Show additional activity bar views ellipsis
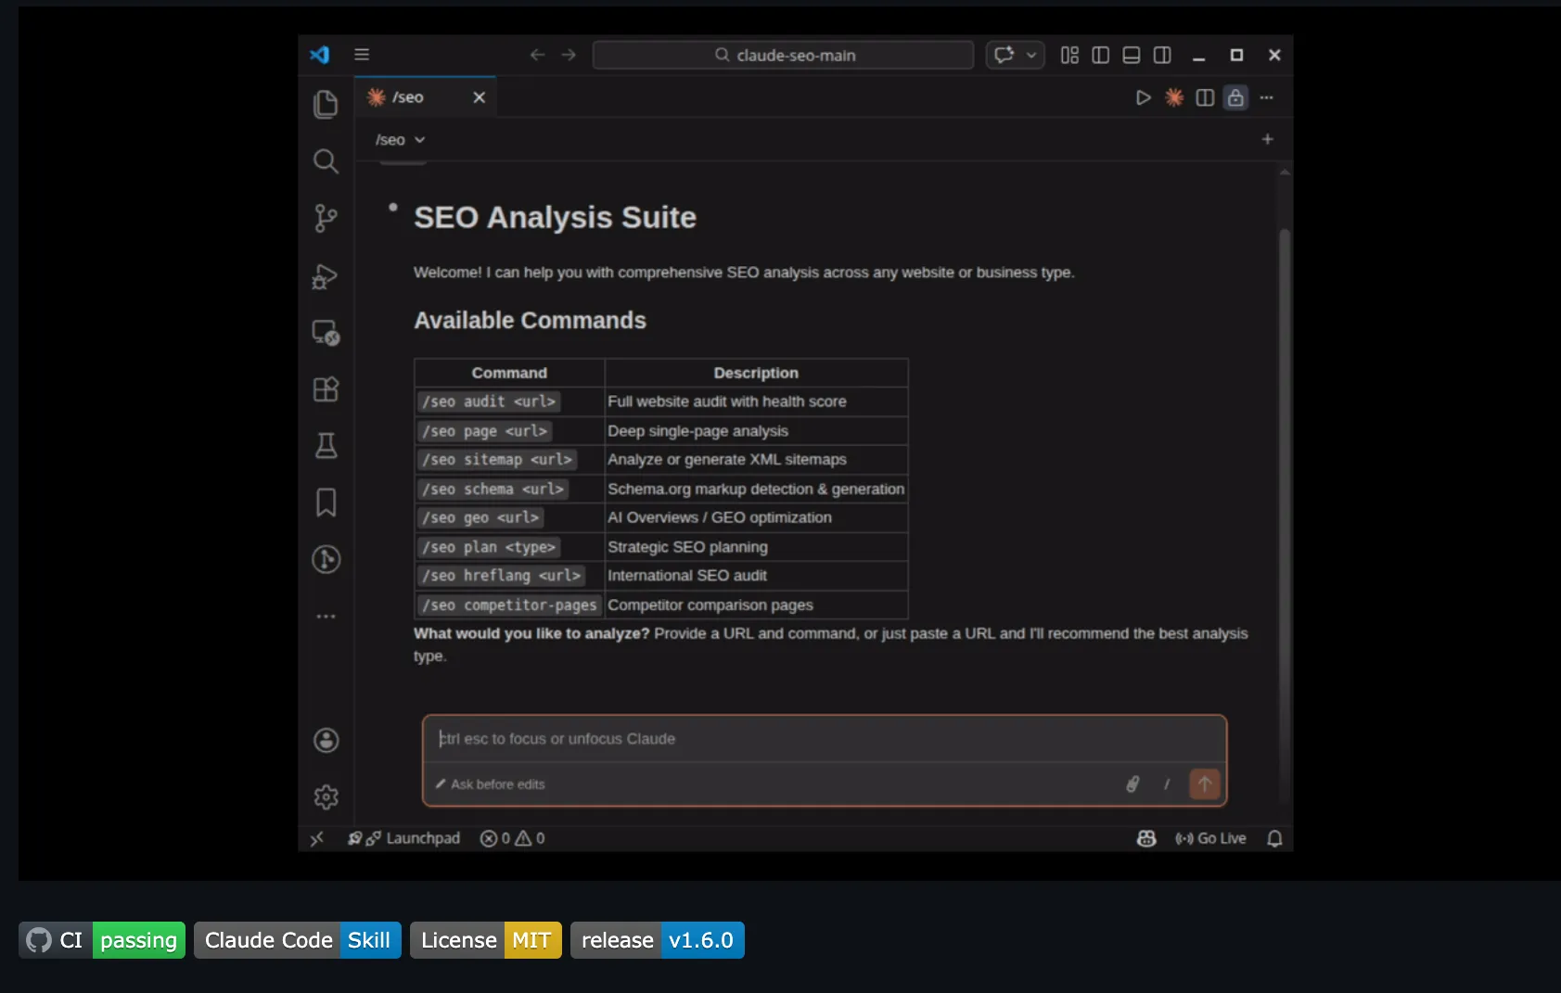This screenshot has height=993, width=1561. click(326, 617)
